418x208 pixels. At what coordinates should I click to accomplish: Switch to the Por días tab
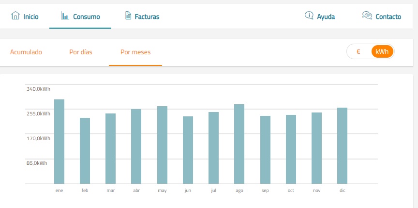tap(81, 52)
